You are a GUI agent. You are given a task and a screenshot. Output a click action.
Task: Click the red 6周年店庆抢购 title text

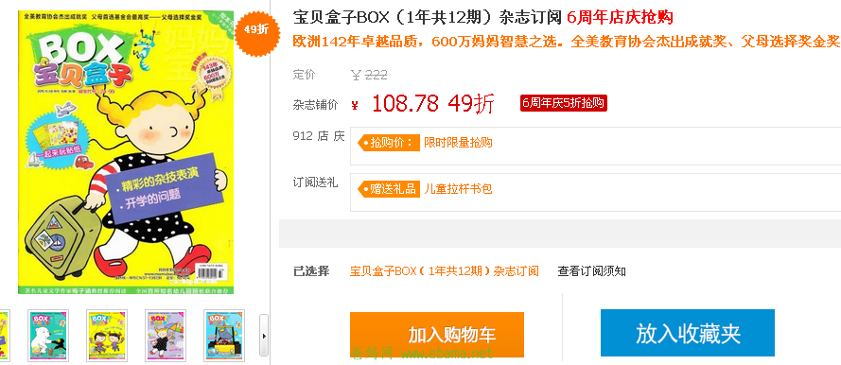pos(620,18)
